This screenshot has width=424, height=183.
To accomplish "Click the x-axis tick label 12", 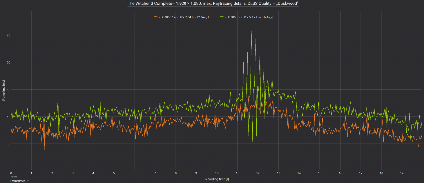I will (x=258, y=173).
